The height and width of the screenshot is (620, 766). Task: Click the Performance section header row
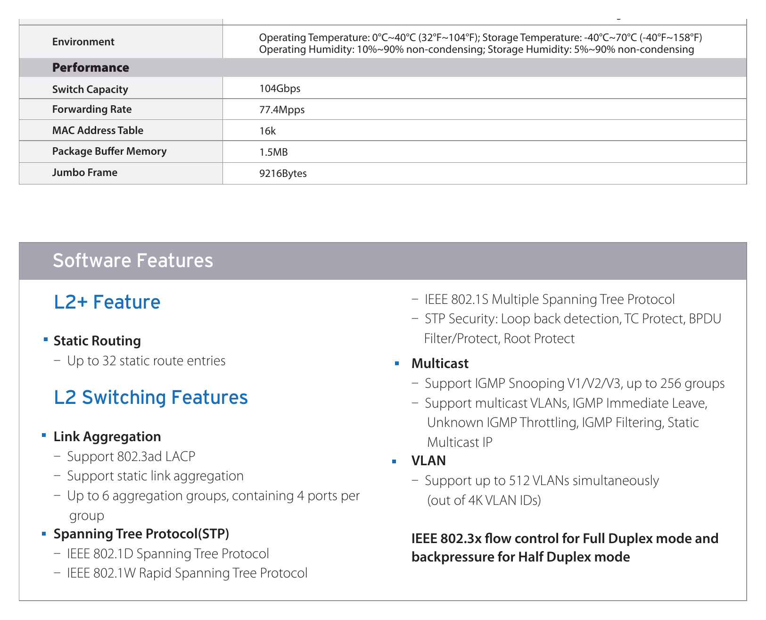[x=383, y=67]
